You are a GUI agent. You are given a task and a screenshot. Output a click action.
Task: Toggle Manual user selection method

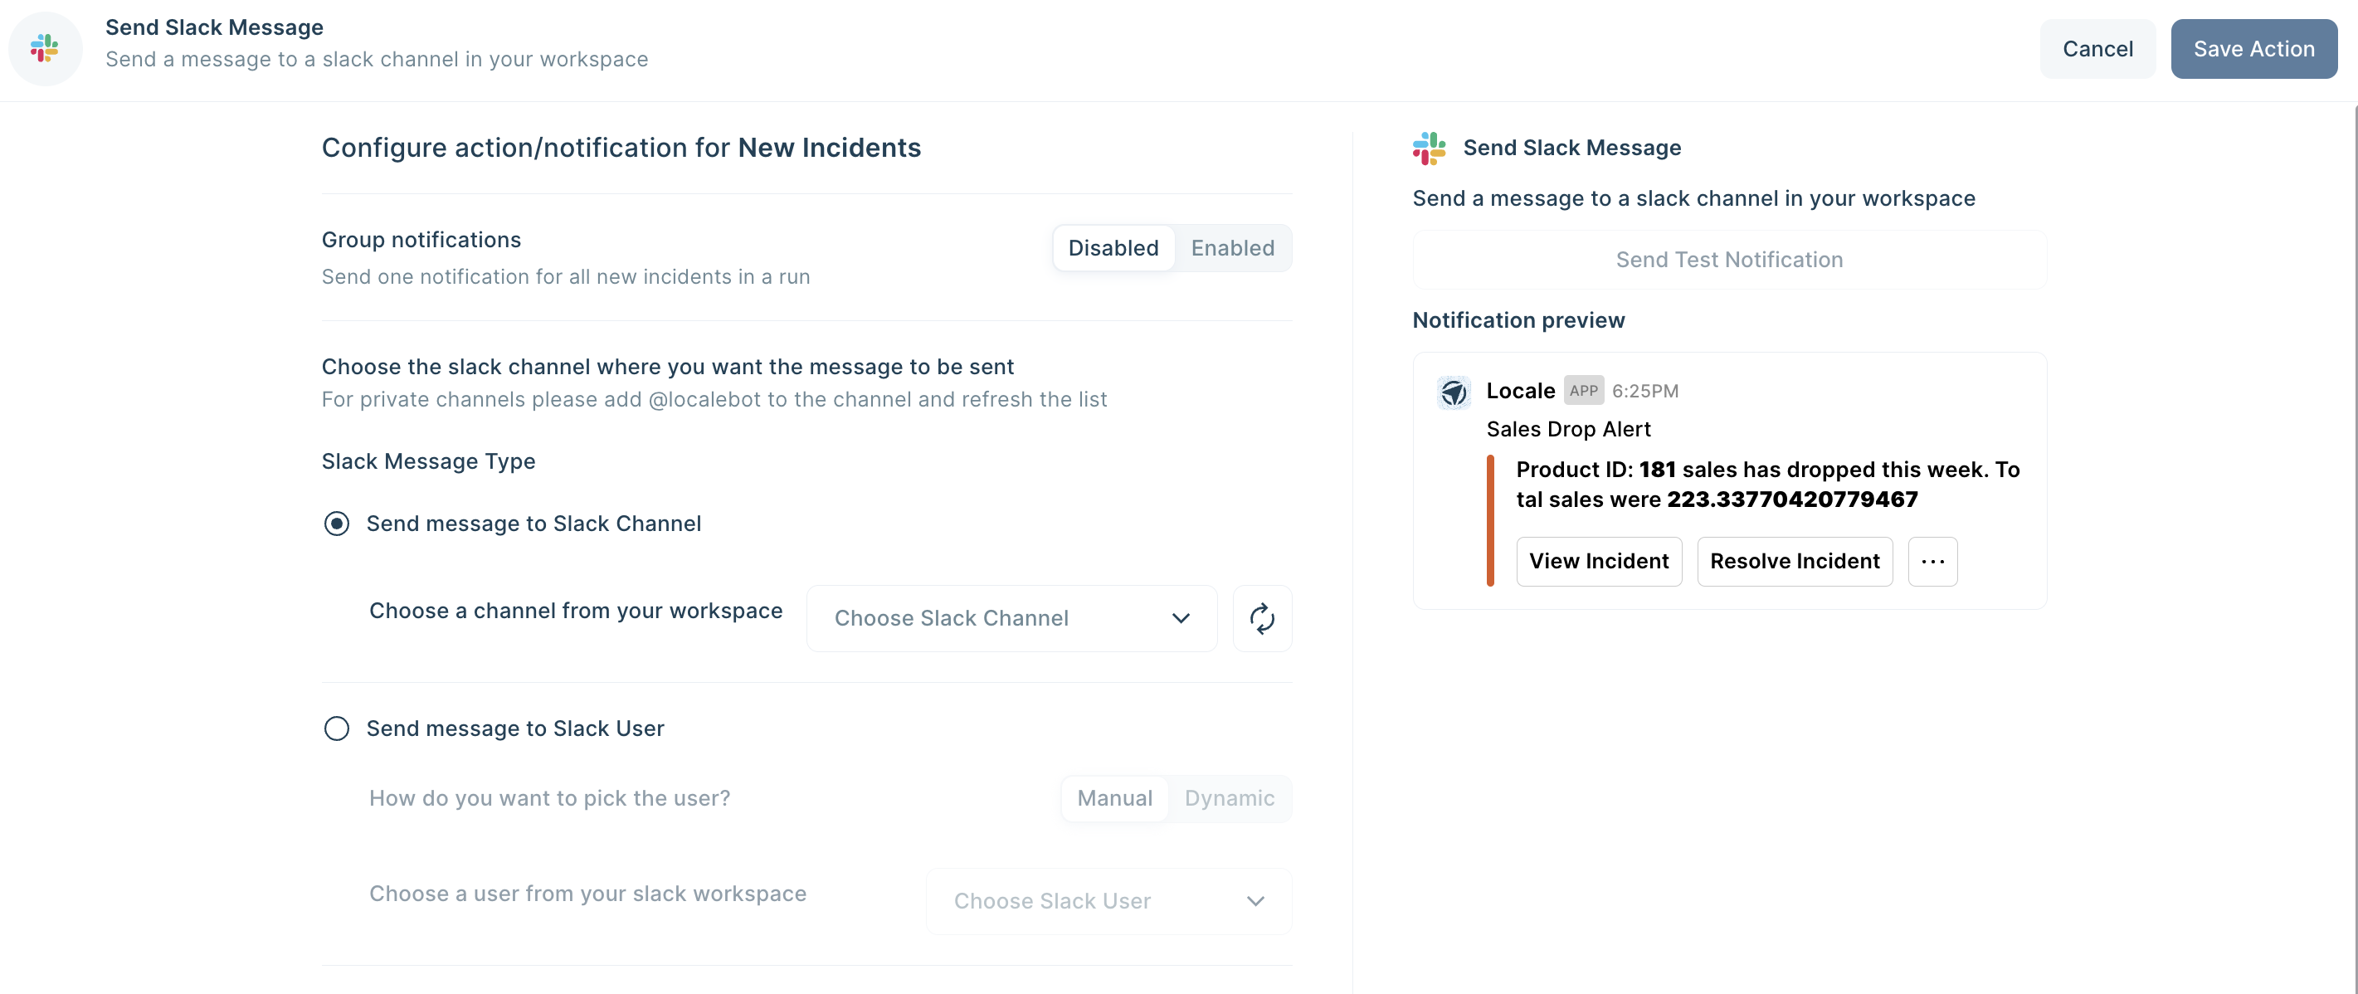point(1114,797)
